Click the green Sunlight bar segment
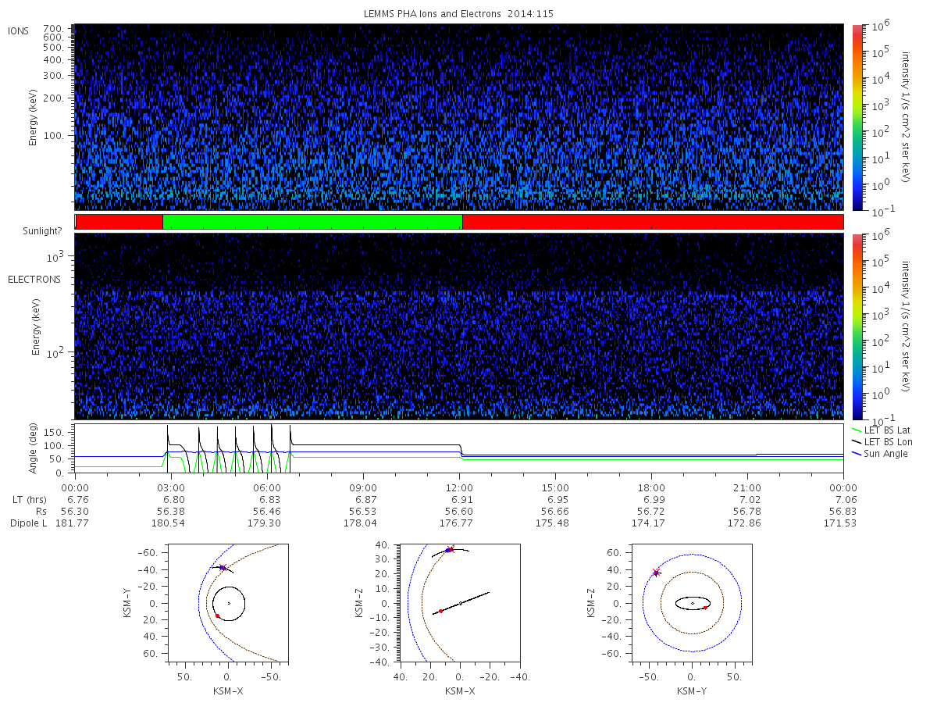937x703 pixels. (x=312, y=222)
